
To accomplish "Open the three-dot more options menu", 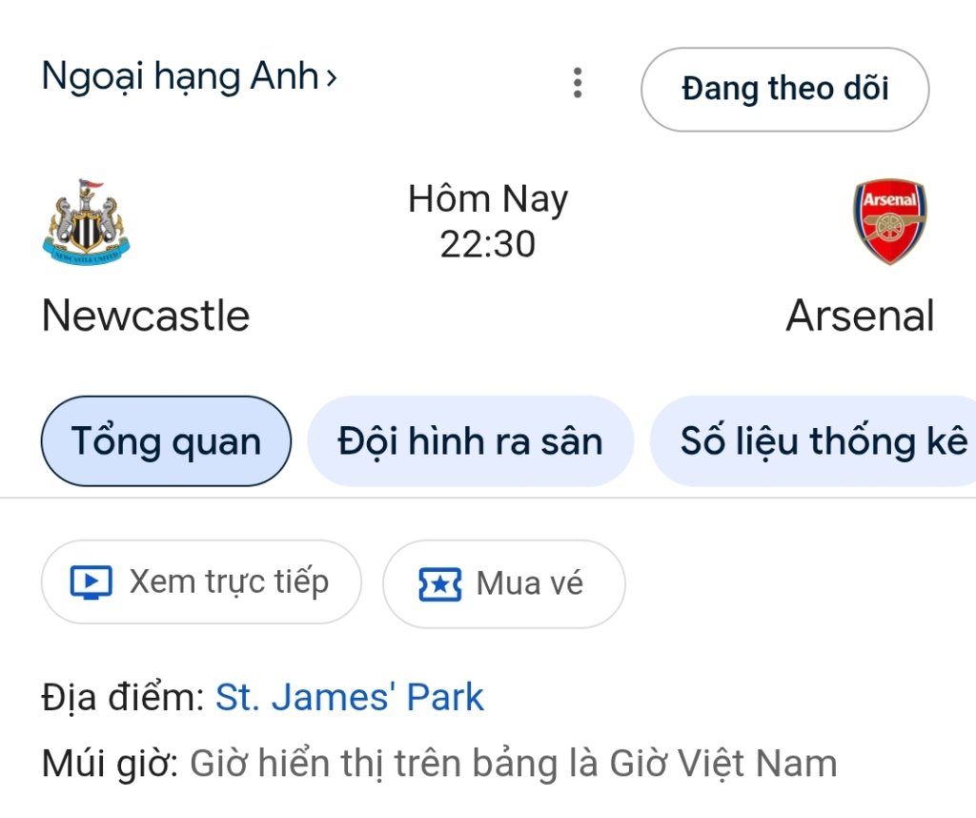I will pyautogui.click(x=577, y=84).
